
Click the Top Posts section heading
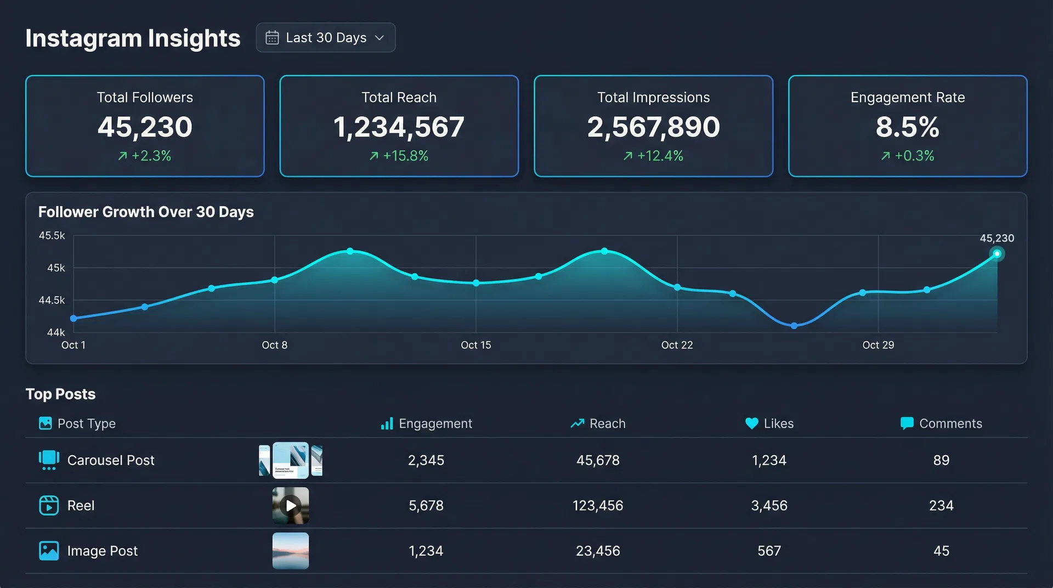60,394
